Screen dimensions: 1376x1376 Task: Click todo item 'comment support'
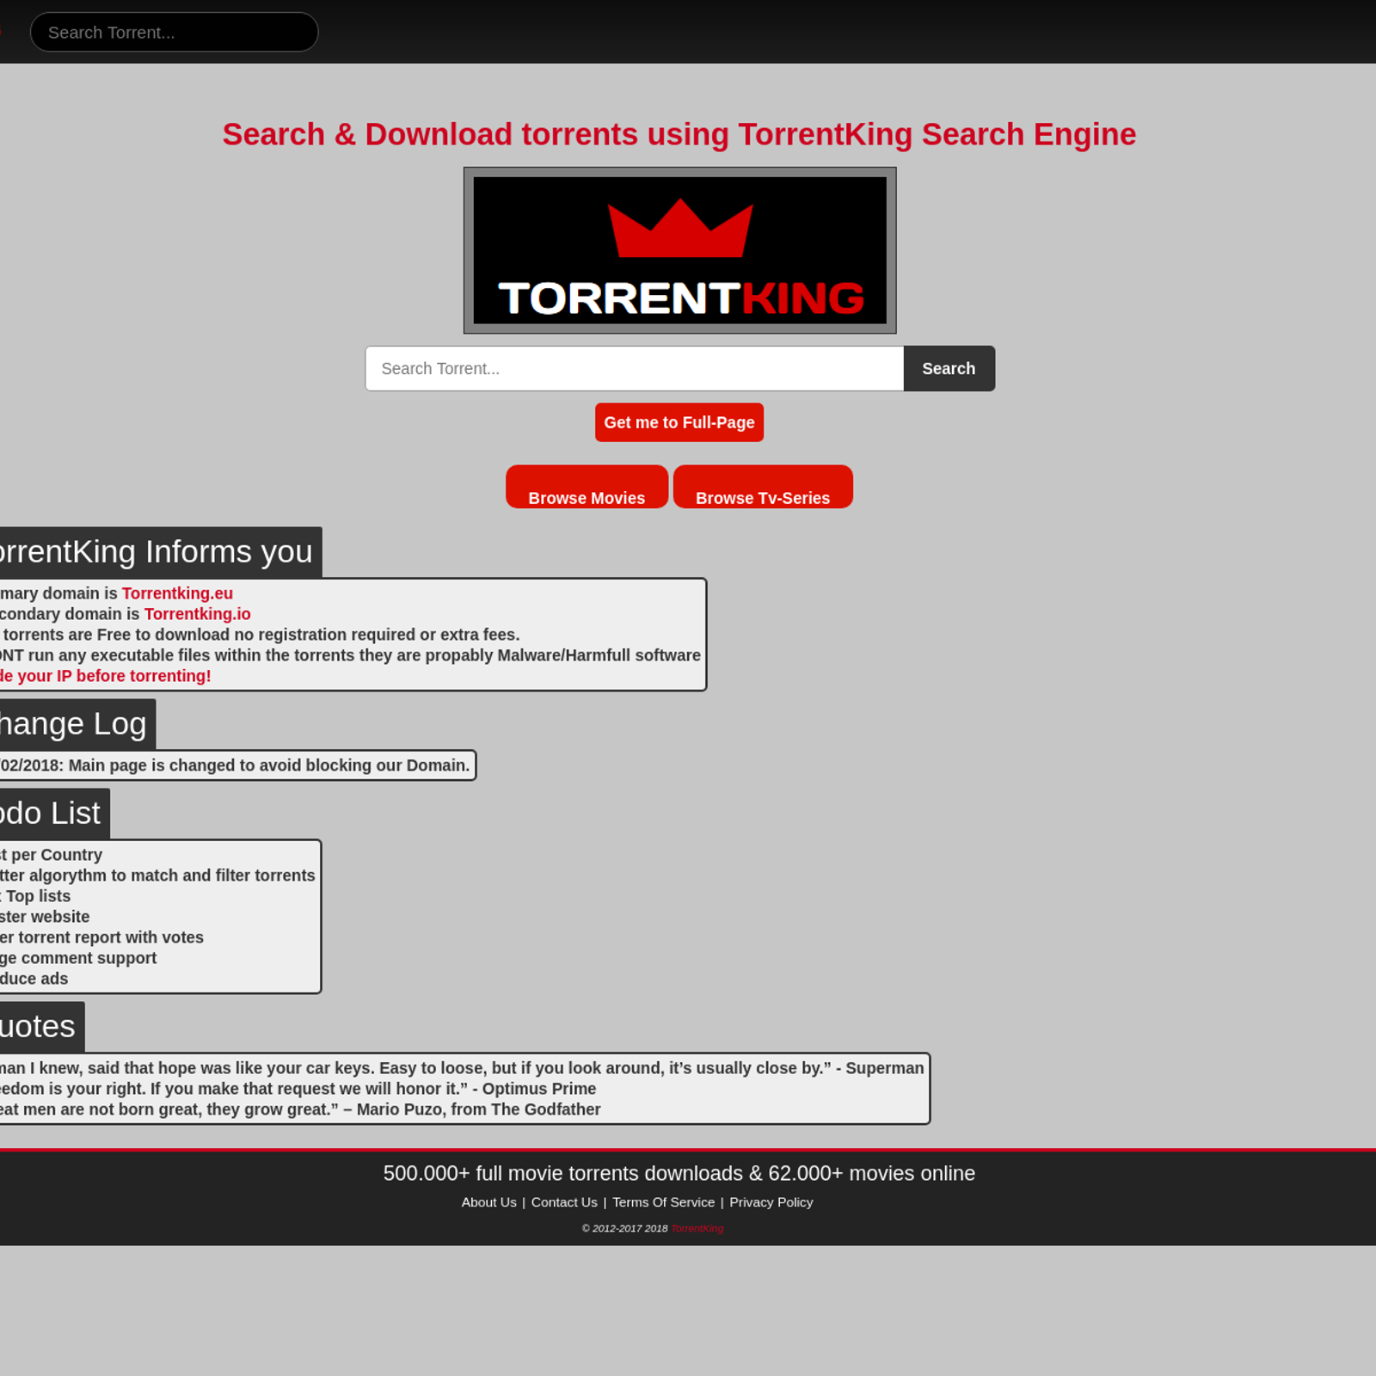[x=78, y=958]
